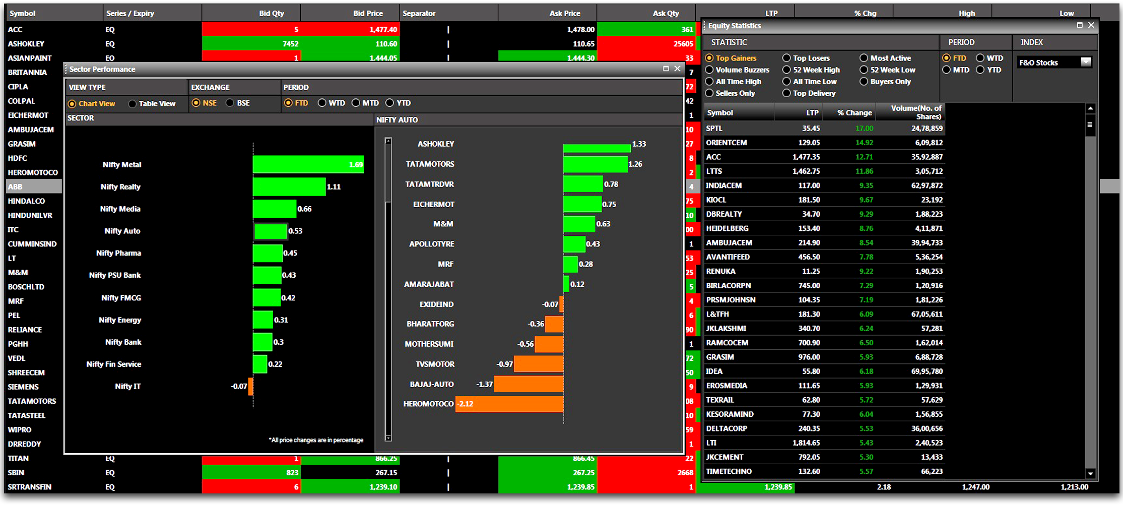Click scroll-down arrow of Nifty Auto chart
The width and height of the screenshot is (1123, 505).
coord(388,438)
